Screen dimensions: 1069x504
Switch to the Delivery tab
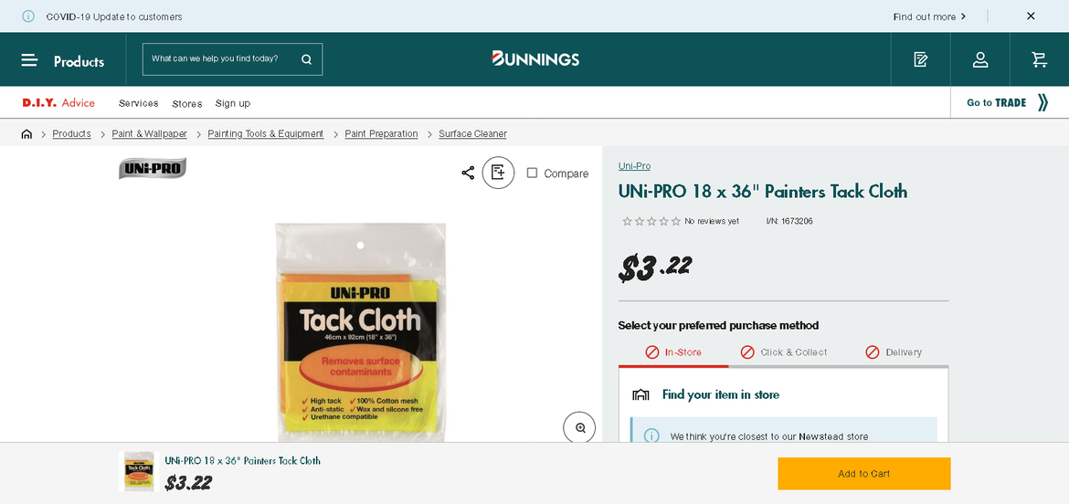(x=893, y=352)
